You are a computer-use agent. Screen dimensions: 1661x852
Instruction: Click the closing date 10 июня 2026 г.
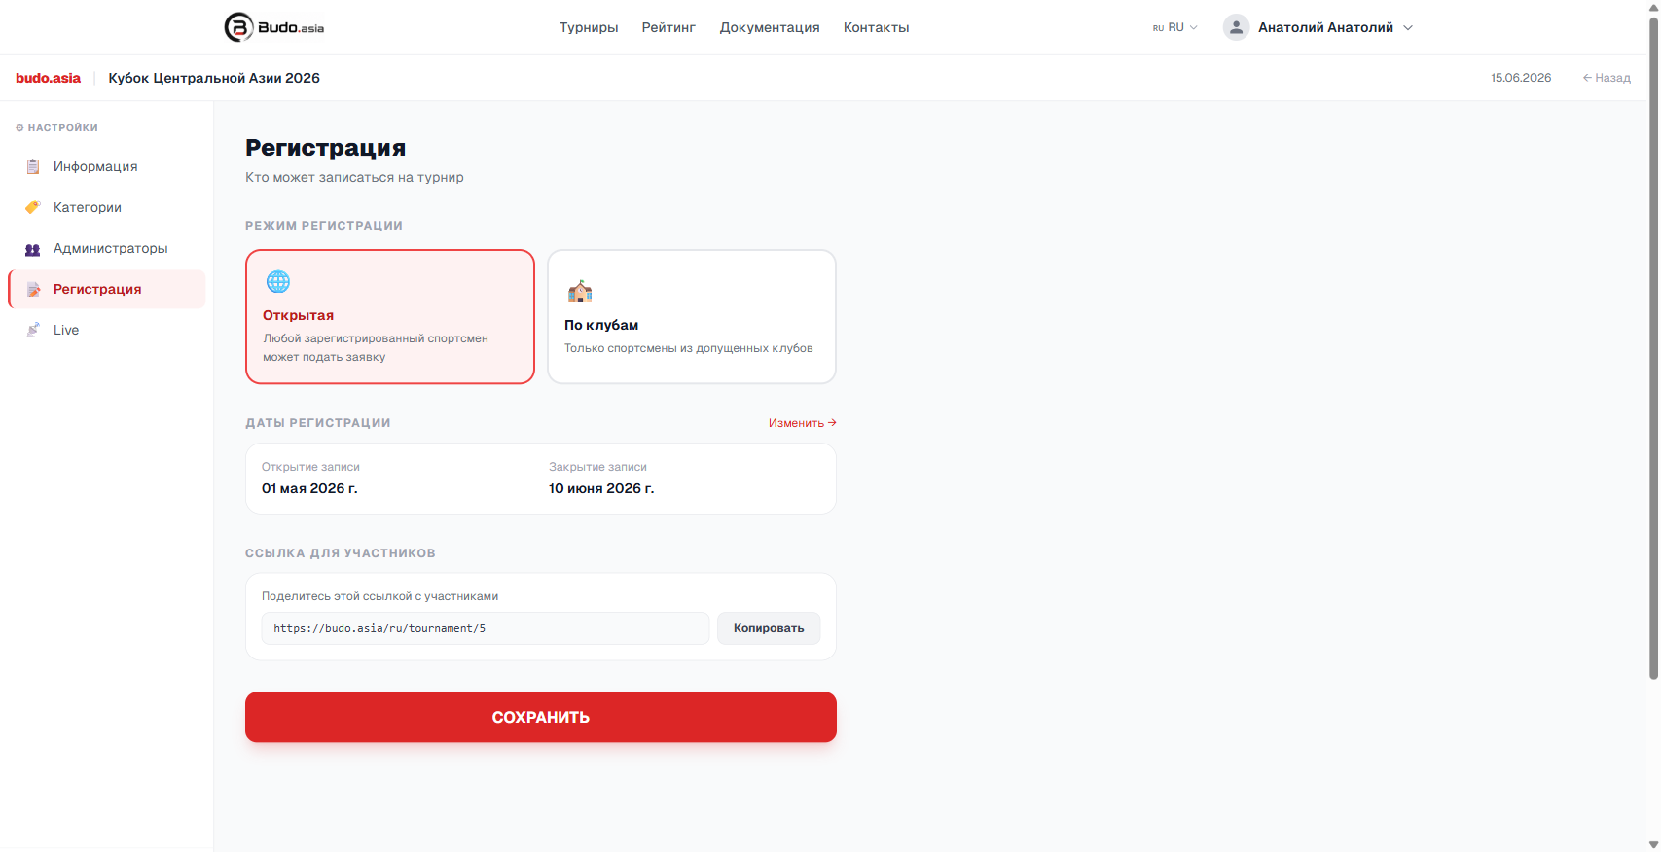[601, 488]
